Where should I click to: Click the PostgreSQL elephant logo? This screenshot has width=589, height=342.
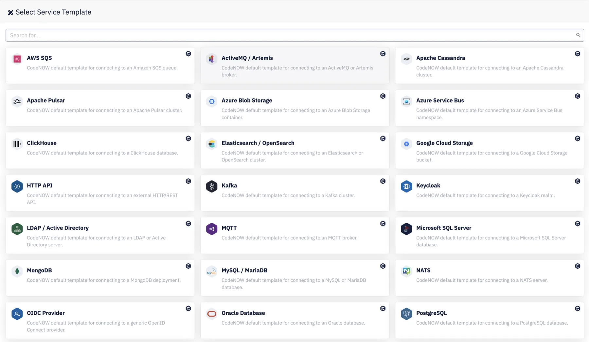pos(406,314)
